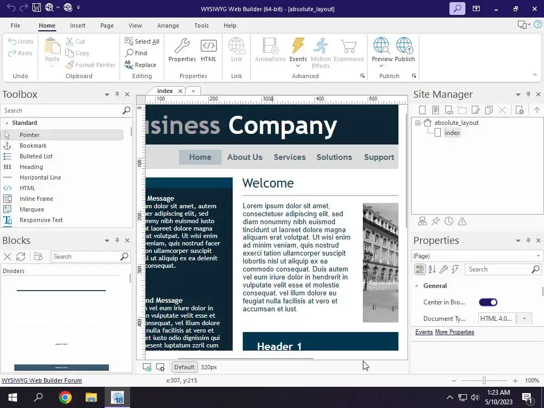Click the Properties lightning events icon
The image size is (544, 408).
(455, 269)
